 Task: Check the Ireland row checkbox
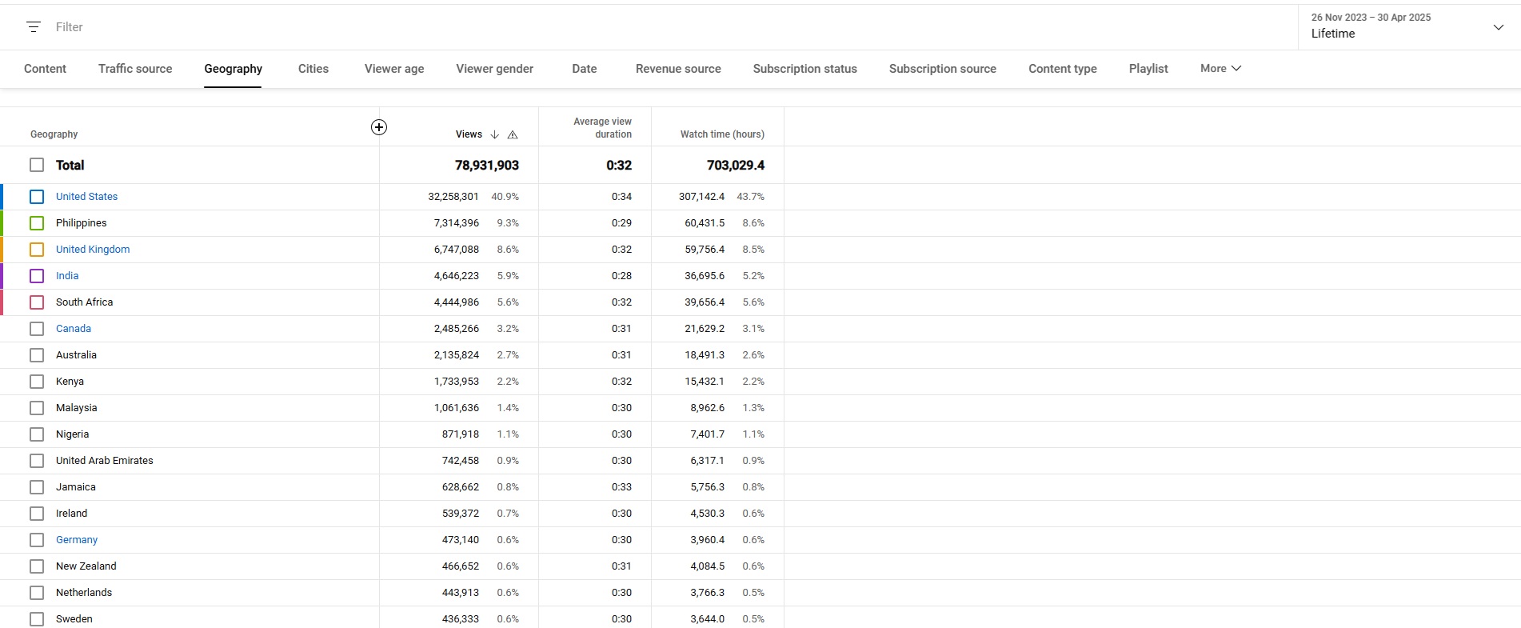pos(37,514)
